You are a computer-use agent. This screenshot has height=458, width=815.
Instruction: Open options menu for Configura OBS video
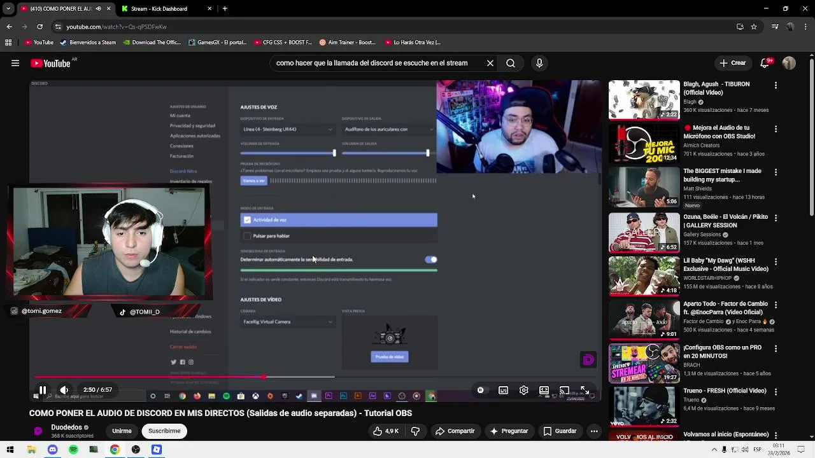point(776,349)
